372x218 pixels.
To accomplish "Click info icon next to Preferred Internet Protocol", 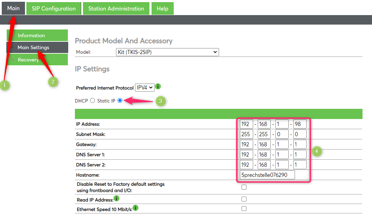I will [x=158, y=86].
